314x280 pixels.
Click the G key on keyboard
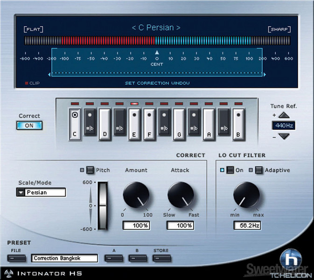(x=179, y=123)
